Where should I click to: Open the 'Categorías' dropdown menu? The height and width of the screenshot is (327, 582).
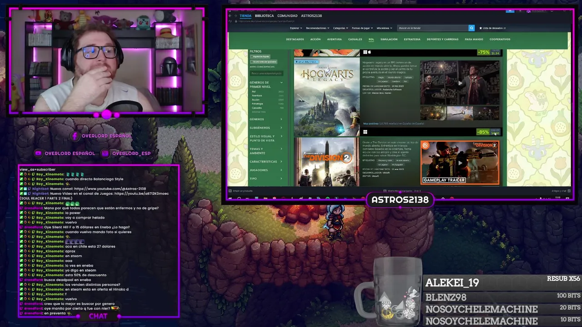[x=340, y=28]
